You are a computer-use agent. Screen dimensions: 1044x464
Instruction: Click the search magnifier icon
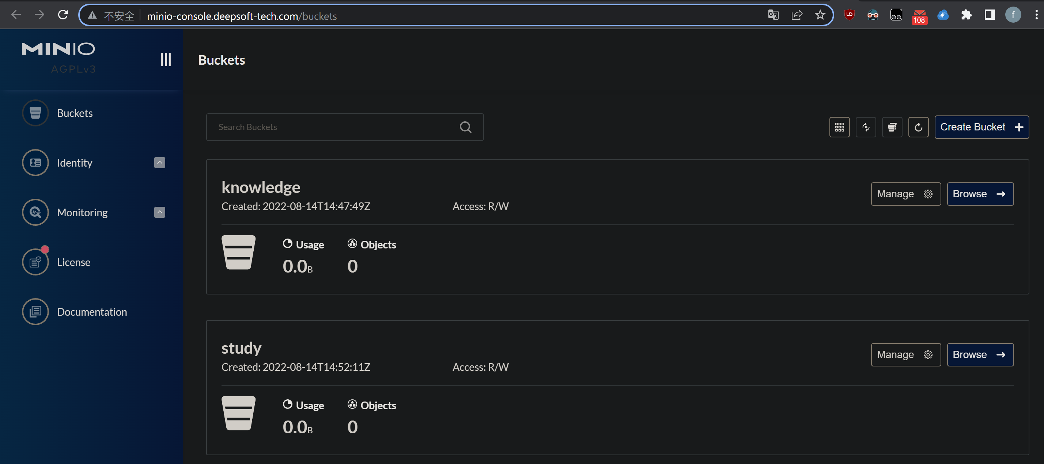466,127
